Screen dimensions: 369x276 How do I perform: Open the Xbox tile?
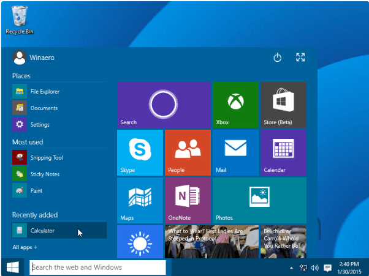pyautogui.click(x=235, y=105)
